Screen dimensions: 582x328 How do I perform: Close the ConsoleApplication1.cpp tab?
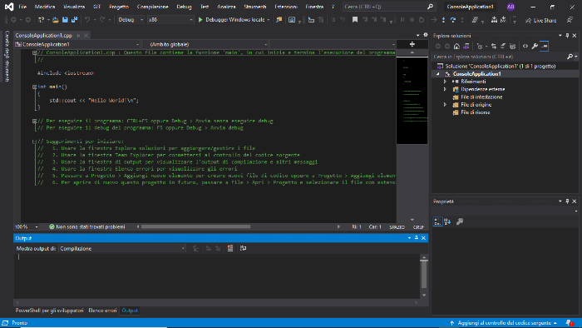[x=86, y=35]
